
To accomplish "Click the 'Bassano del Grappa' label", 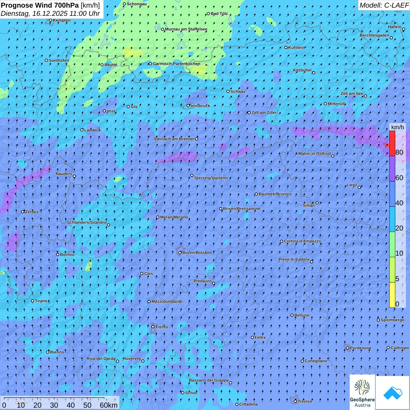I will (209, 380).
